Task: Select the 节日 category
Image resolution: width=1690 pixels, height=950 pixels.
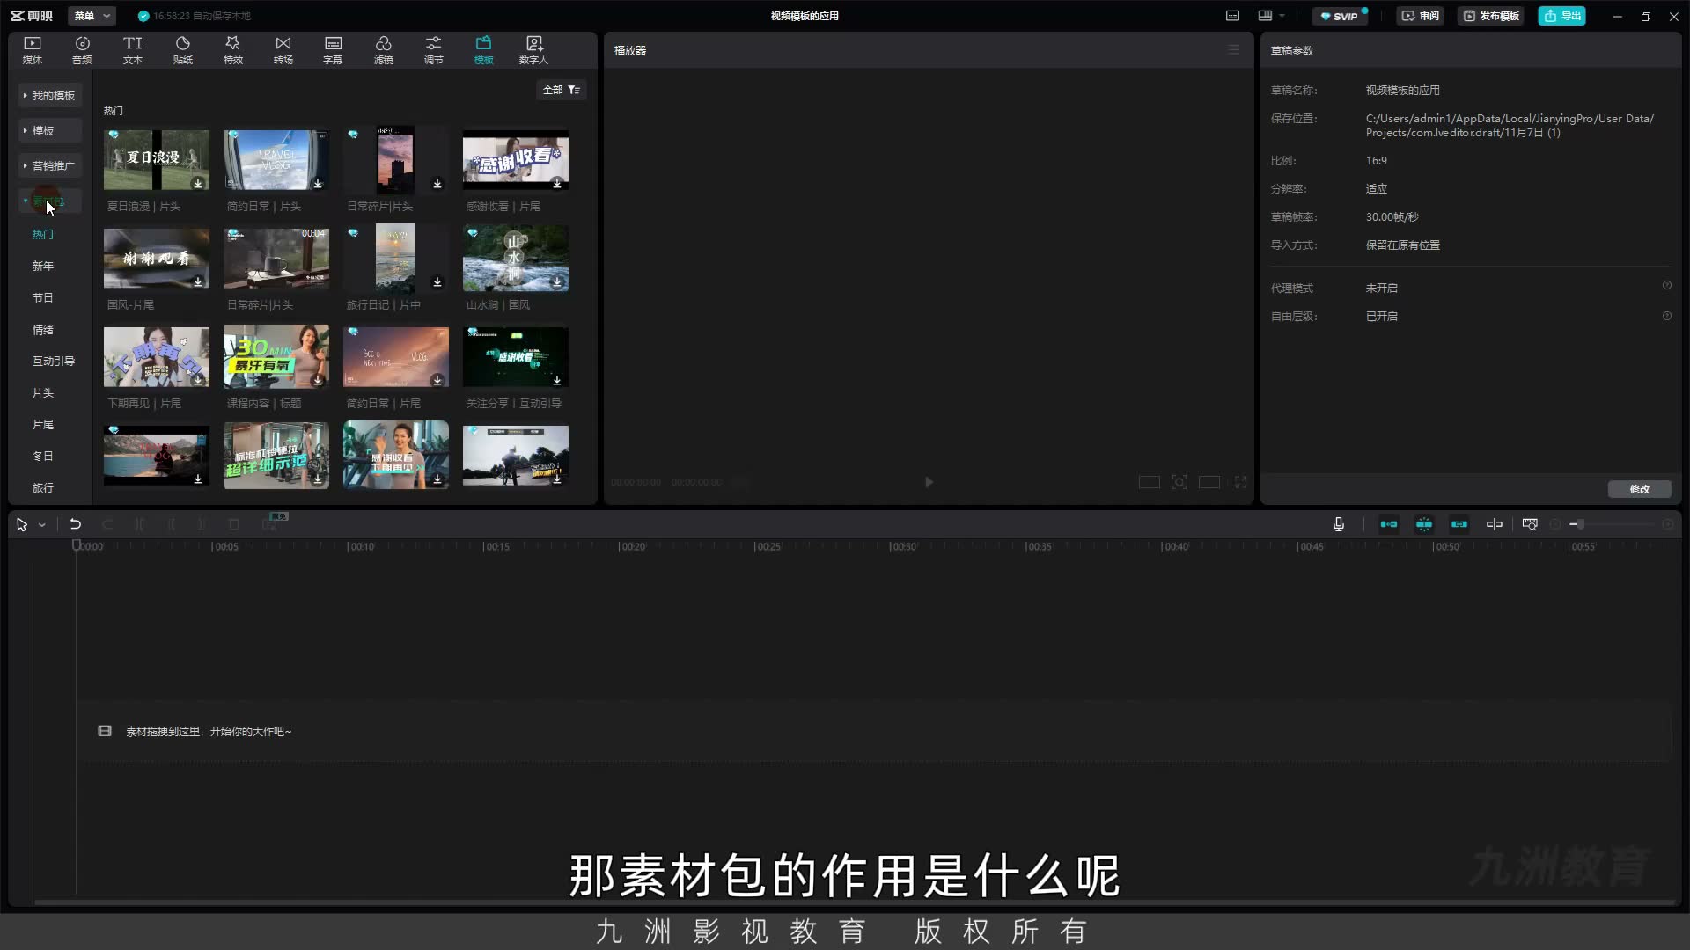Action: pyautogui.click(x=43, y=297)
